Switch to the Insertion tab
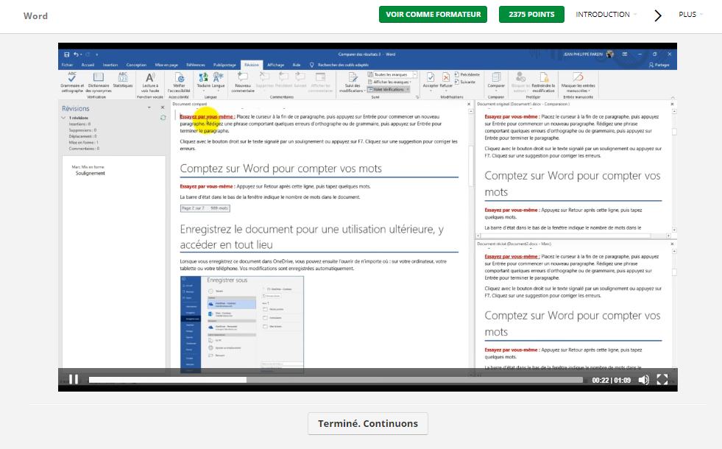 click(x=110, y=65)
